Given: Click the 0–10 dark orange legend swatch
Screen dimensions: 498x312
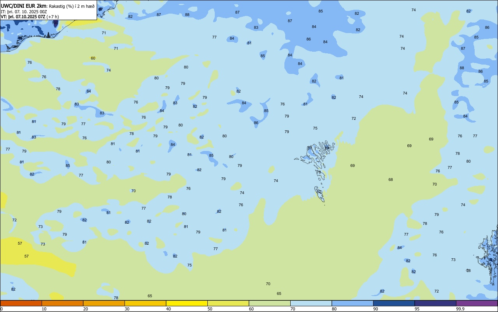Looking at the screenshot, I should coord(21,303).
